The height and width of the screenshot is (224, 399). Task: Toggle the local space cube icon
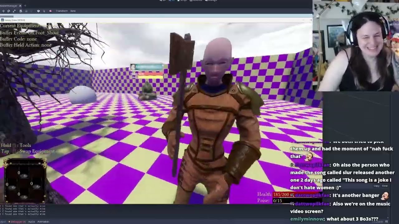(x=38, y=11)
